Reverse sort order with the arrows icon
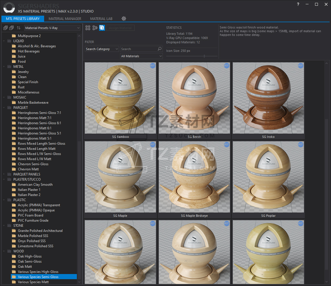 click(19, 28)
